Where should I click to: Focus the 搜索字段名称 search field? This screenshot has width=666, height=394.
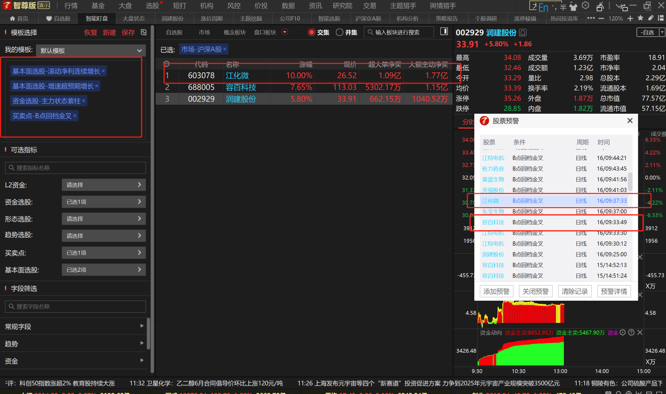[x=75, y=306]
